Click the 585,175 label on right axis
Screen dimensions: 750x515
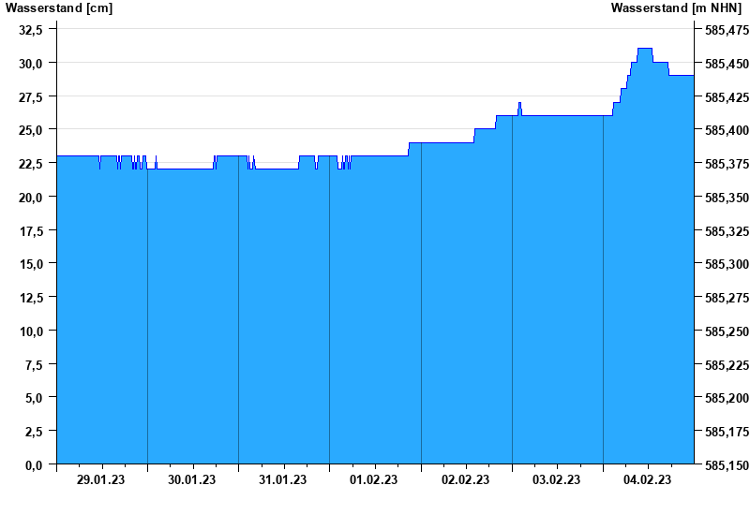(727, 432)
